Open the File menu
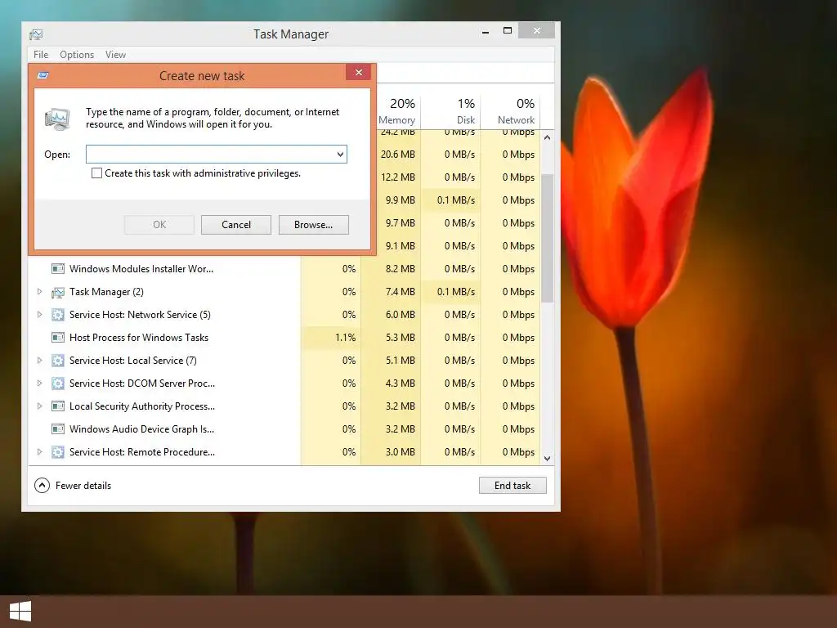Screen dimensions: 837x628 41,55
